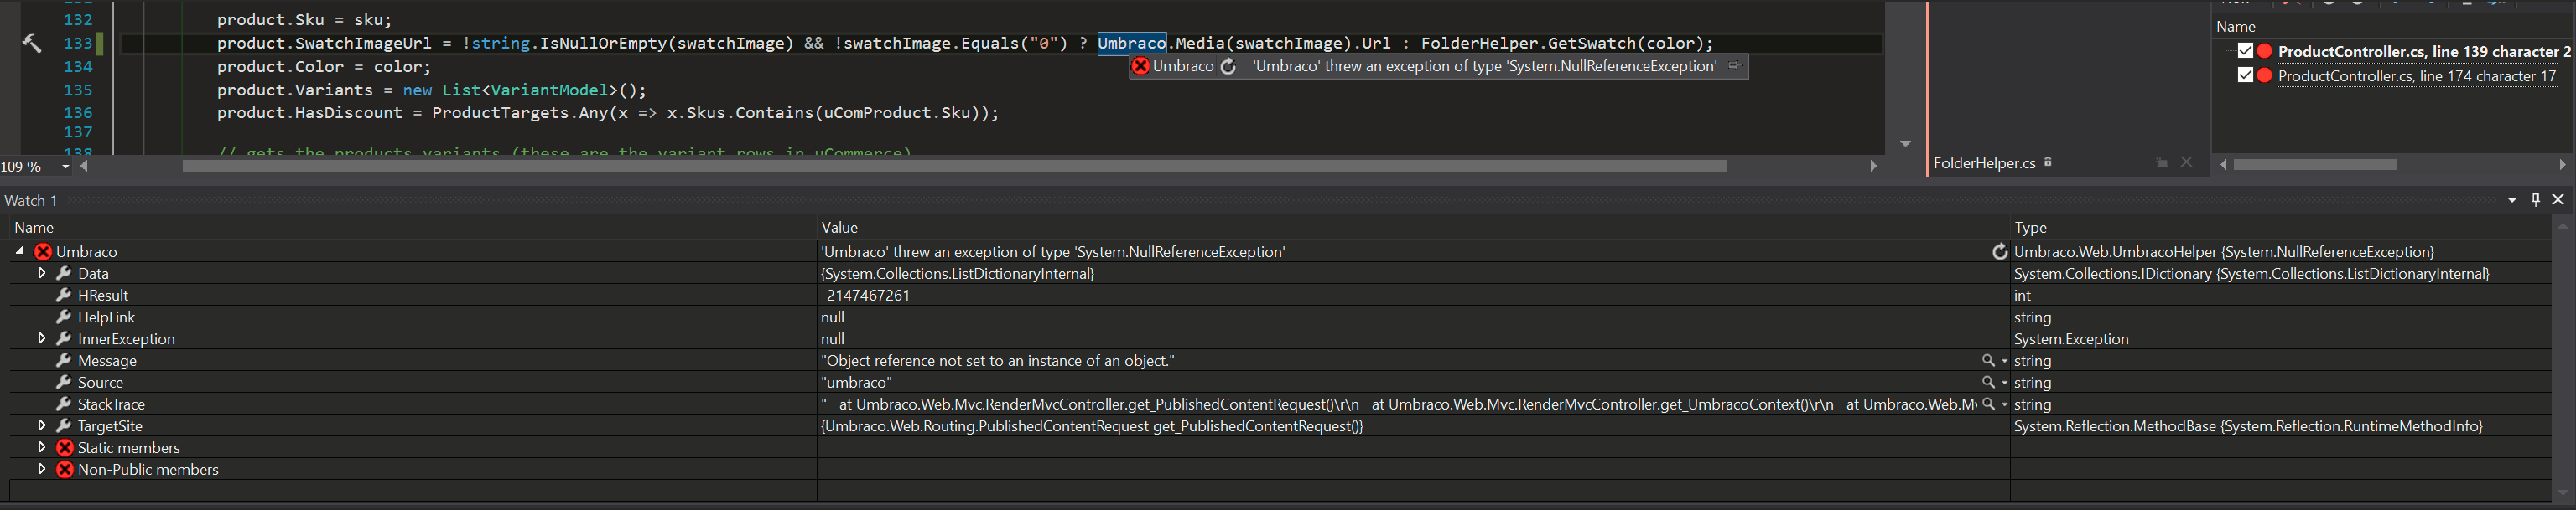Expand the Non-Public members node
The height and width of the screenshot is (510, 2576).
click(42, 469)
